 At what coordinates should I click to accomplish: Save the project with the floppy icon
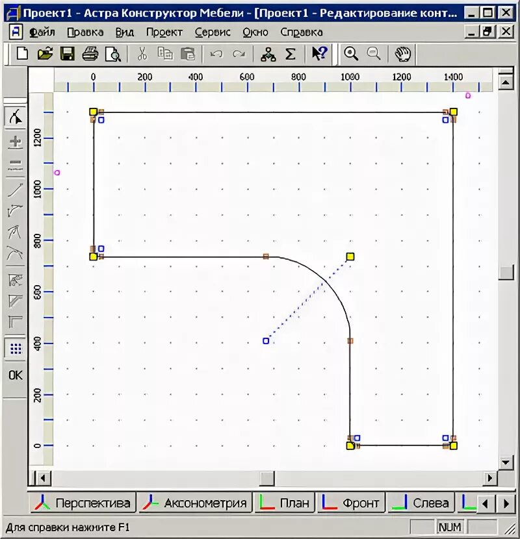(x=68, y=54)
